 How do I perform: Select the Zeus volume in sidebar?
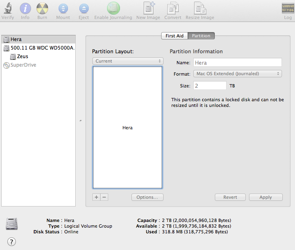(38, 57)
